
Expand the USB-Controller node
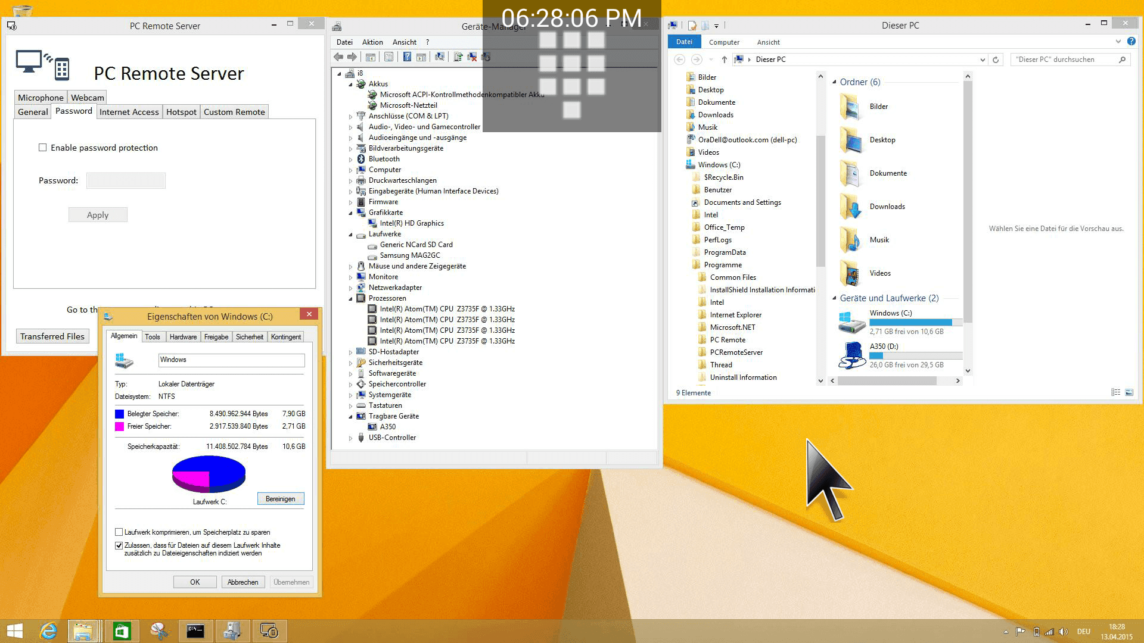point(350,438)
